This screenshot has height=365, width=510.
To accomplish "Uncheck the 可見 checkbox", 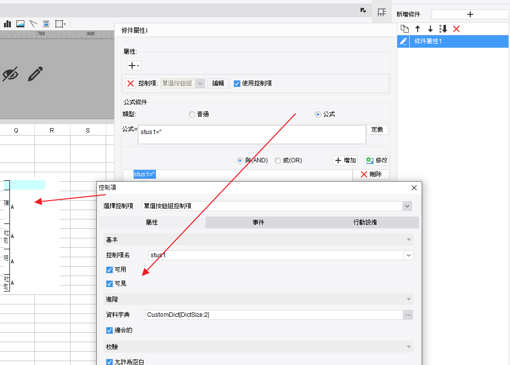I will coord(110,284).
